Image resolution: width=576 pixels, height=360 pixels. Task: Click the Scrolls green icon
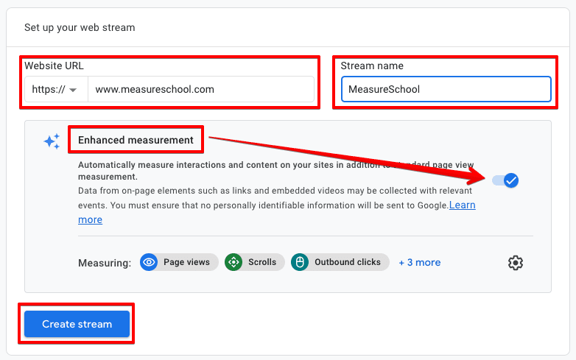point(233,262)
